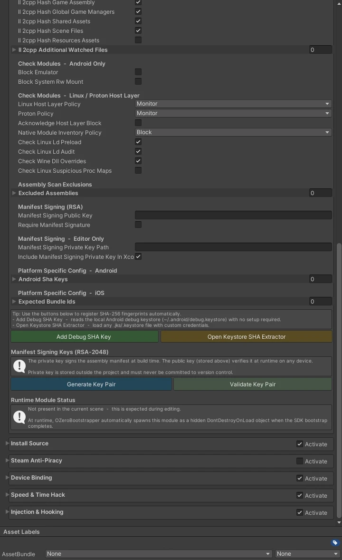Click the Asset Labels header
342x560 pixels.
(x=21, y=532)
